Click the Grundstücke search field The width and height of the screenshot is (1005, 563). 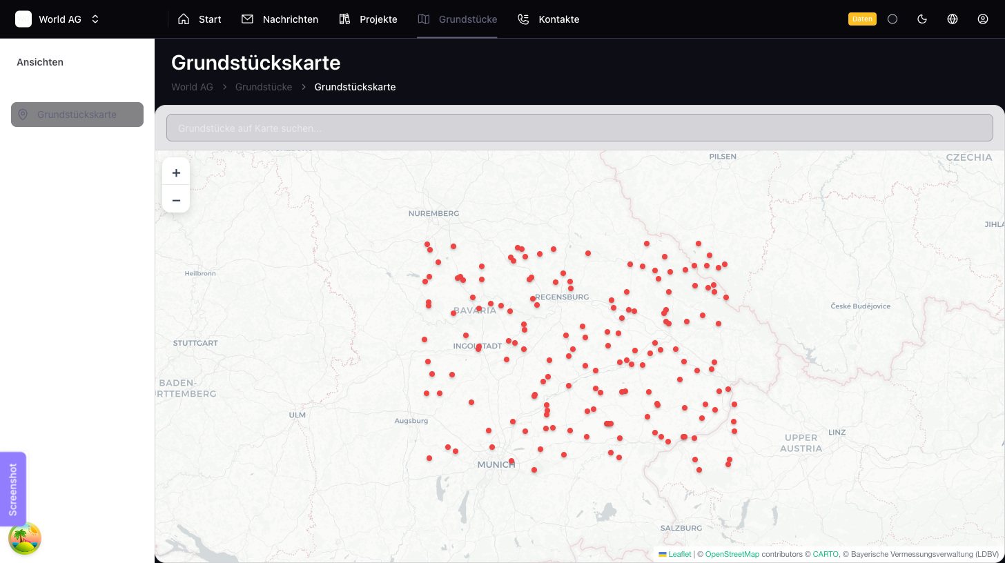(580, 128)
